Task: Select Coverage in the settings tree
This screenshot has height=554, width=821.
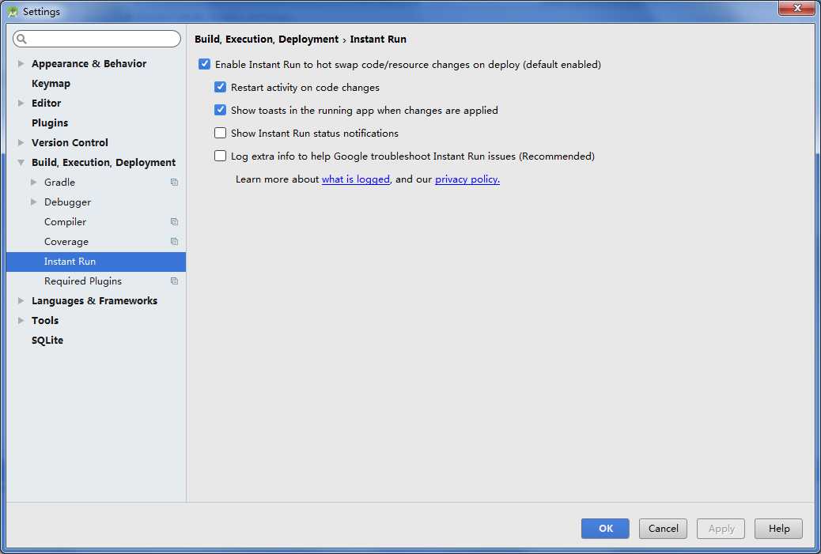Action: [x=66, y=242]
